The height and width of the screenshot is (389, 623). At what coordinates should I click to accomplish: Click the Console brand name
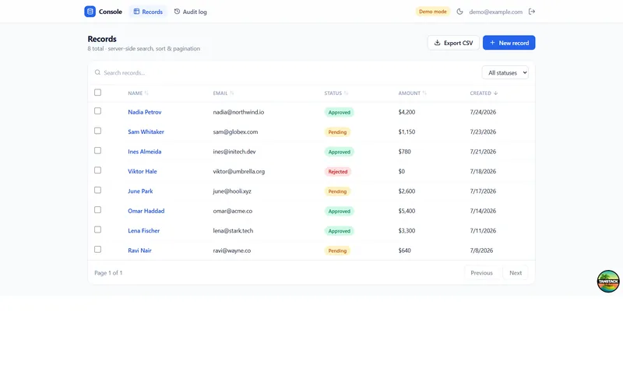pos(111,12)
